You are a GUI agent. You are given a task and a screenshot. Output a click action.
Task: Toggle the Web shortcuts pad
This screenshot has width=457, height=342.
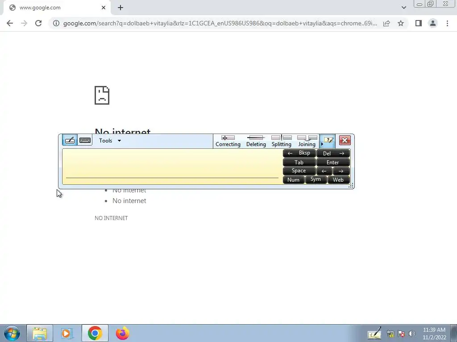tap(339, 180)
